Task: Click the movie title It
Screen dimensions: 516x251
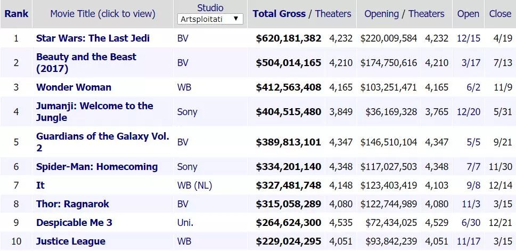Action: coord(40,185)
